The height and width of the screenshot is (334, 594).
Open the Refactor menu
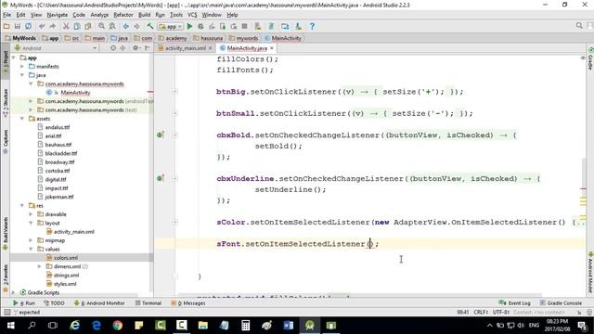[x=123, y=15]
